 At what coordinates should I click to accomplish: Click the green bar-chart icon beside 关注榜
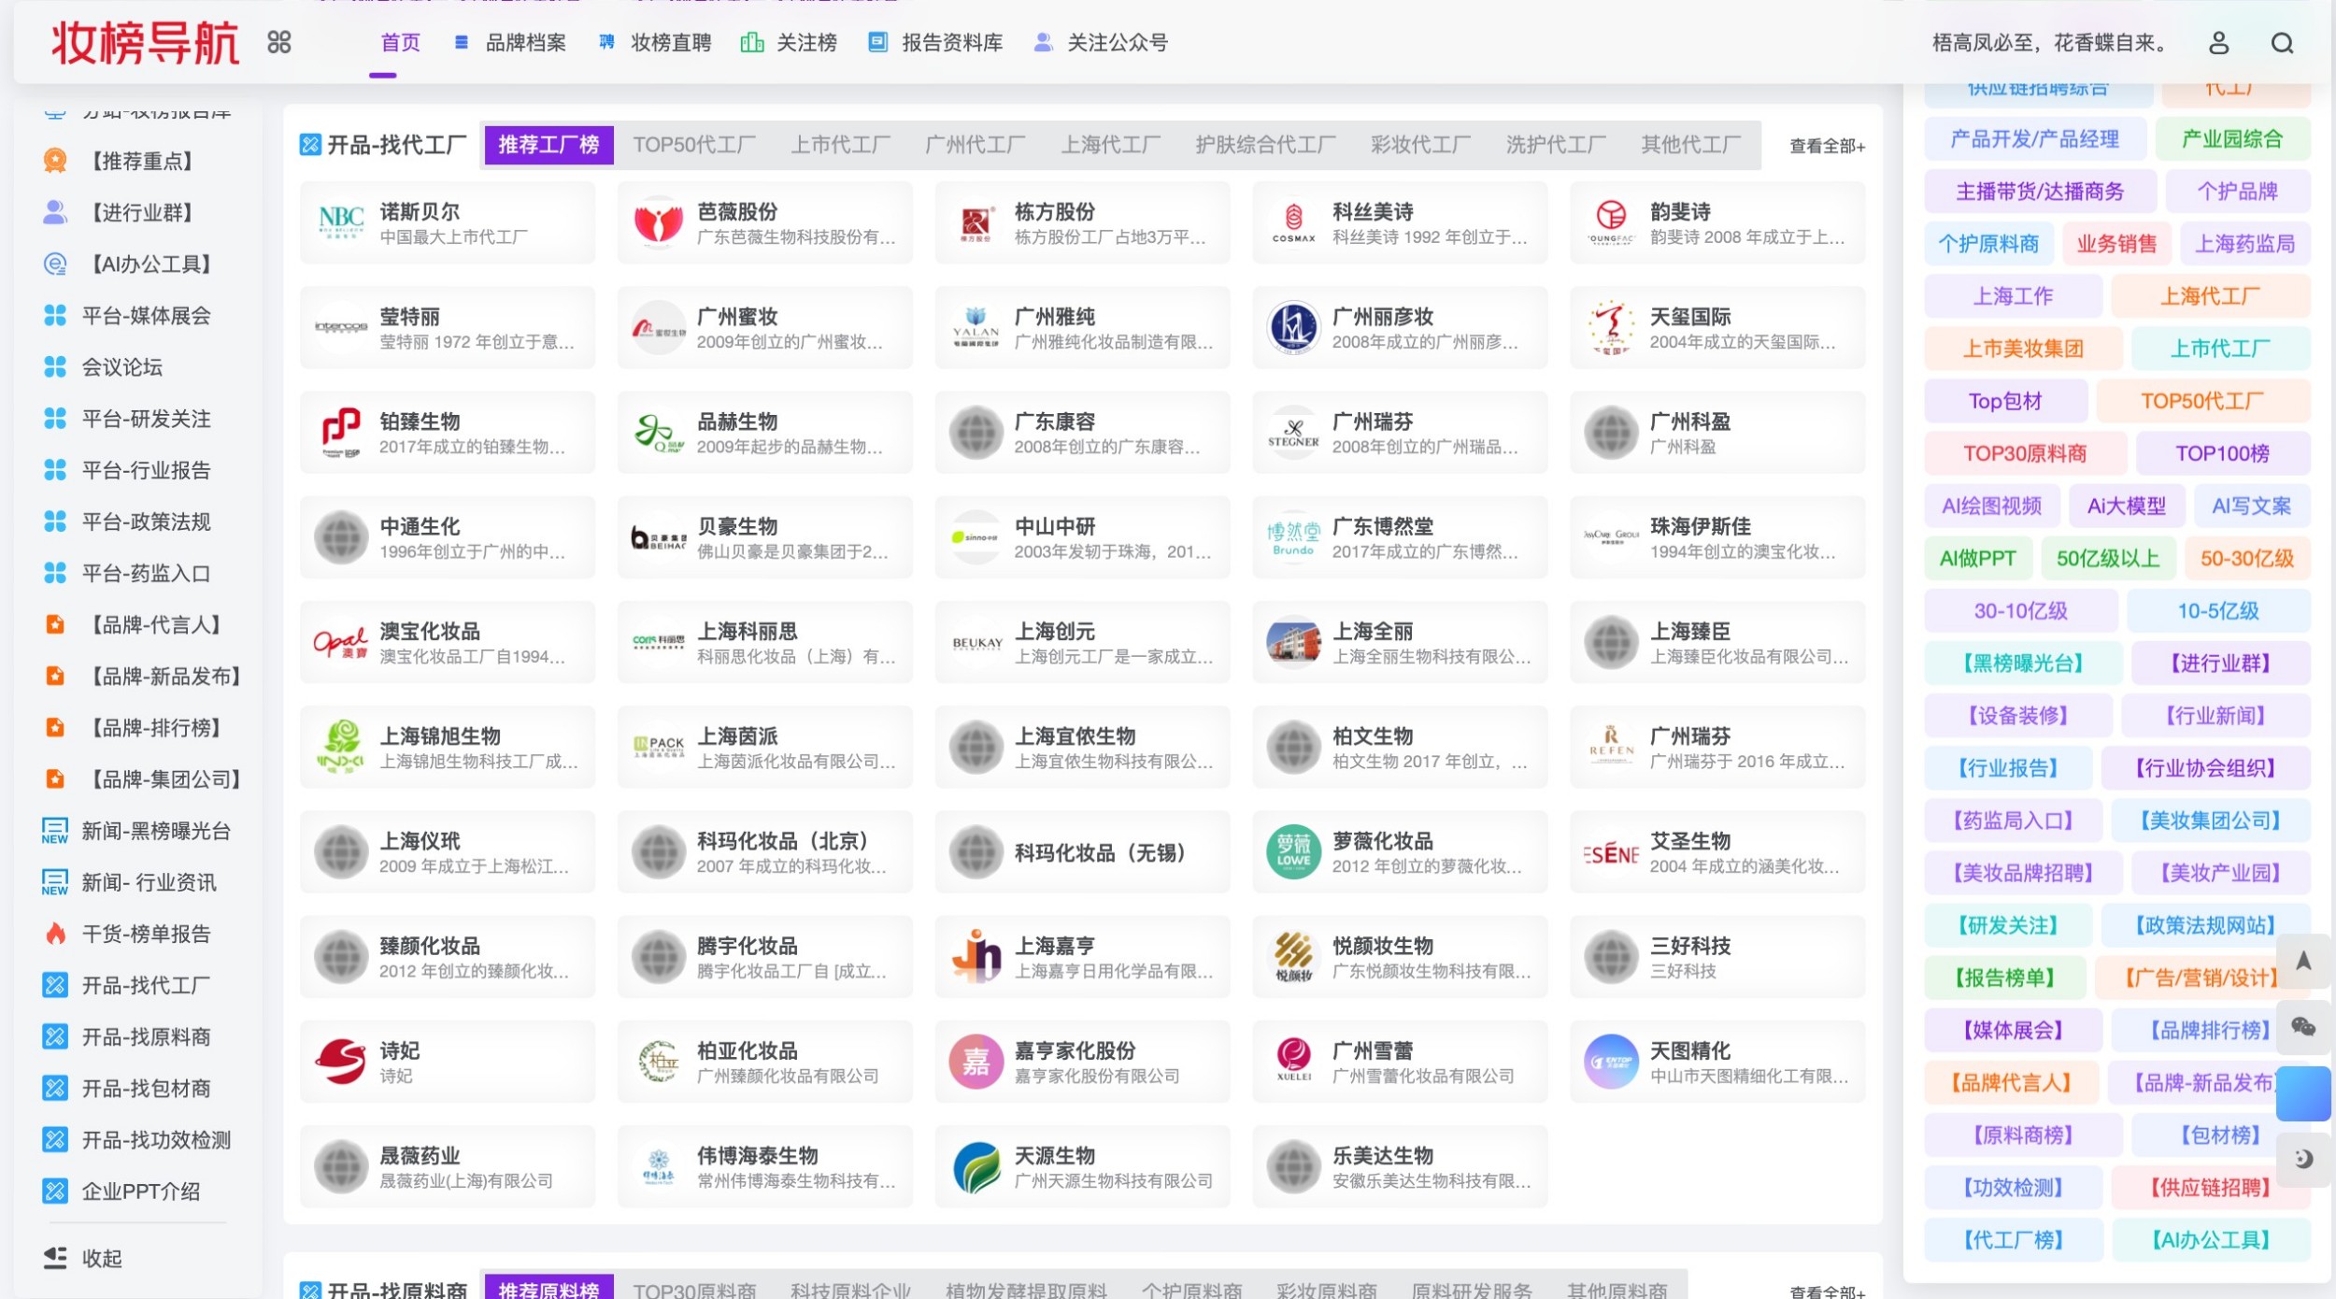click(751, 43)
